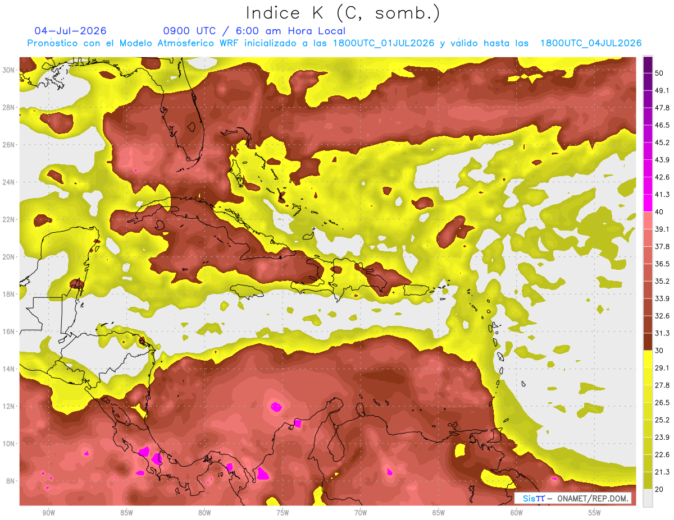Viewport: 674px width, 520px height.
Task: Select the colorbar value "21.3"
Action: [663, 472]
